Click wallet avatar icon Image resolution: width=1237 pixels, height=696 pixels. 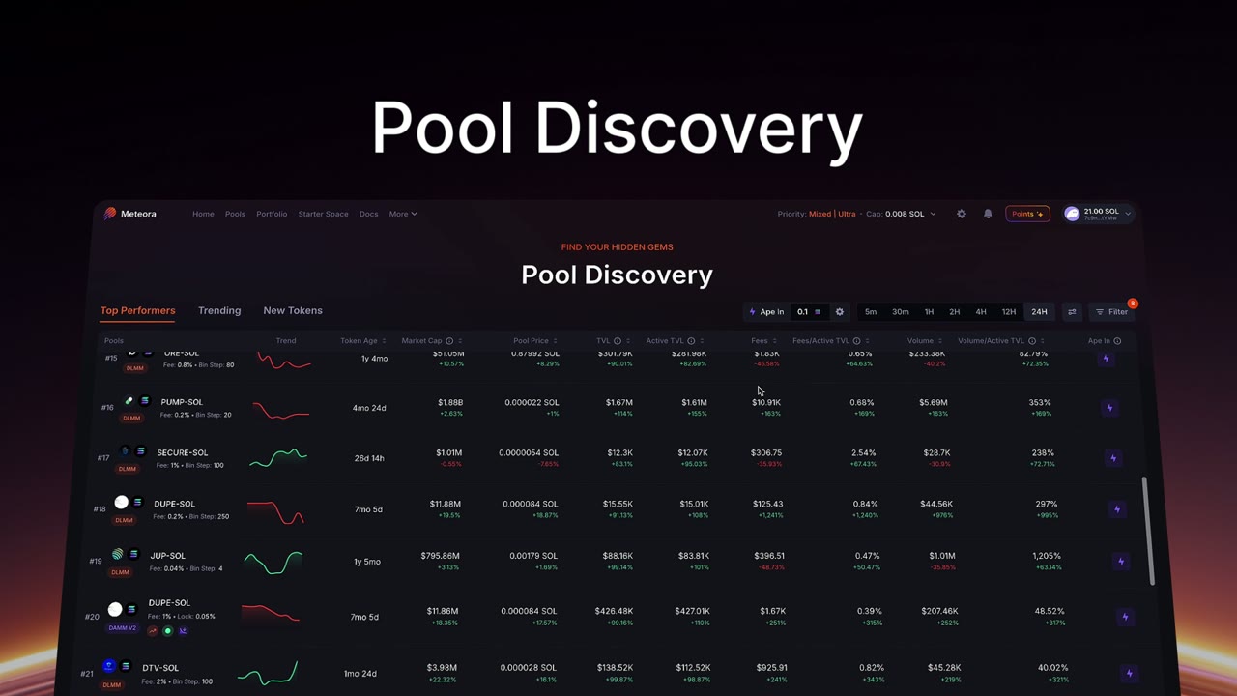point(1072,214)
